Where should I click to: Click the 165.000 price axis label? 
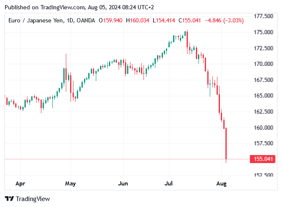(x=263, y=95)
